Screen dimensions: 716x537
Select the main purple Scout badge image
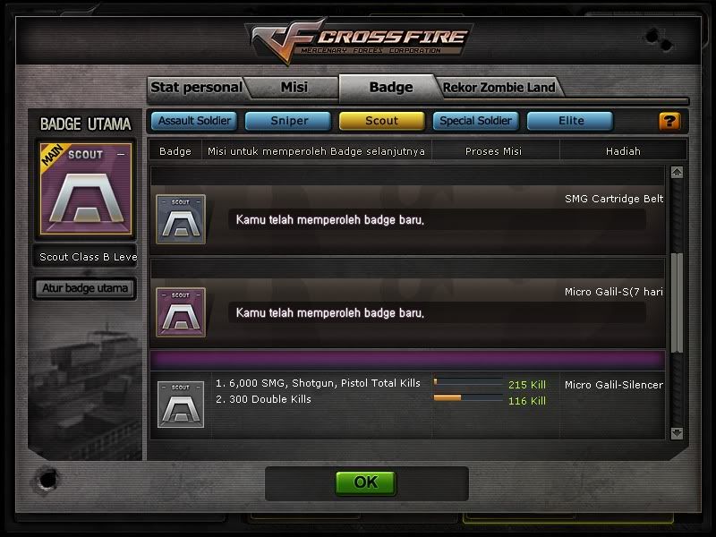[x=86, y=189]
